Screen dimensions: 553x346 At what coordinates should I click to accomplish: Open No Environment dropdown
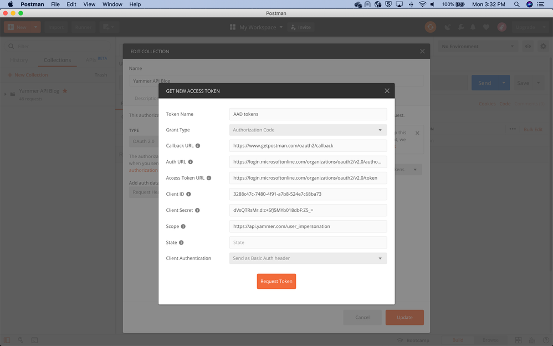[478, 46]
